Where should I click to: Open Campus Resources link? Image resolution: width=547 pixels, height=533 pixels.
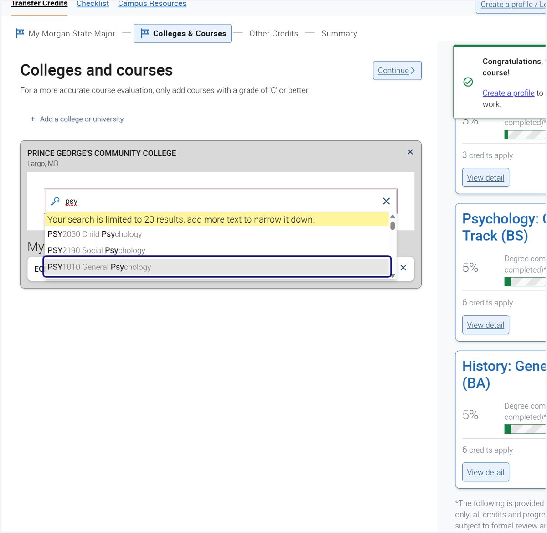[152, 4]
